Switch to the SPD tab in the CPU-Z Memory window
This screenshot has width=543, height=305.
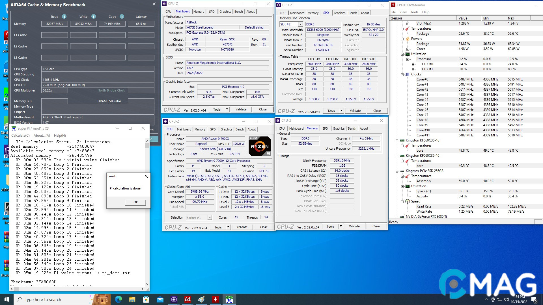pyautogui.click(x=325, y=128)
